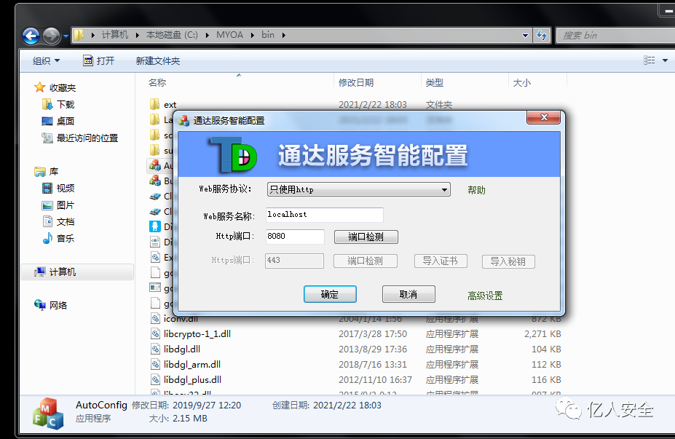Select 库 in the navigation pane

click(x=47, y=172)
